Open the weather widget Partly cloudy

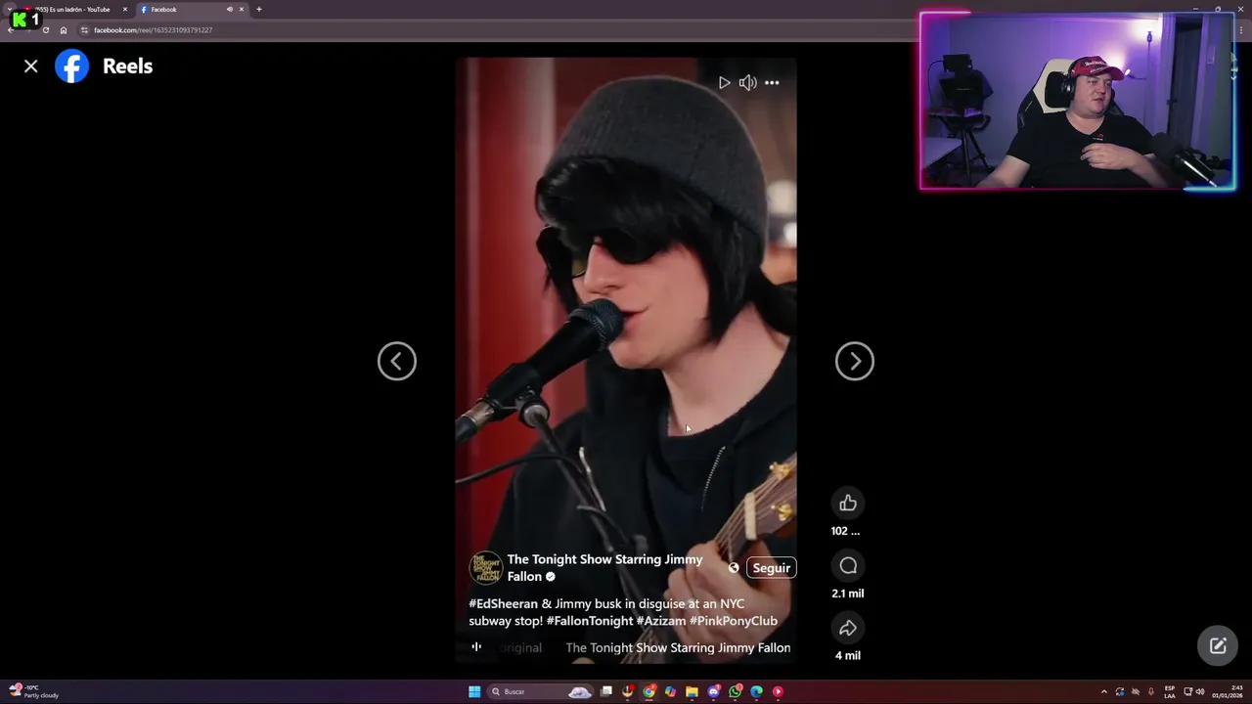[33, 692]
